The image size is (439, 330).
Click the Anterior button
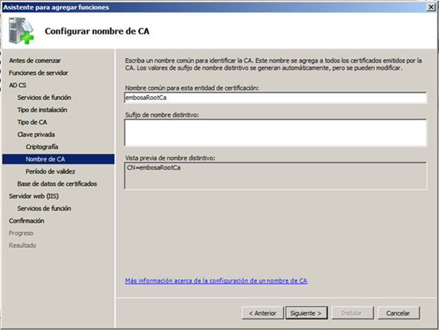pyautogui.click(x=262, y=313)
